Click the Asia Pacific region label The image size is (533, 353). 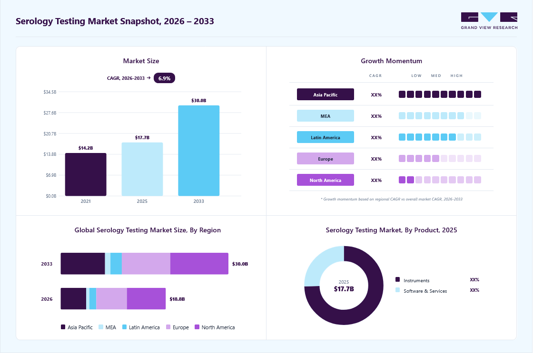326,95
